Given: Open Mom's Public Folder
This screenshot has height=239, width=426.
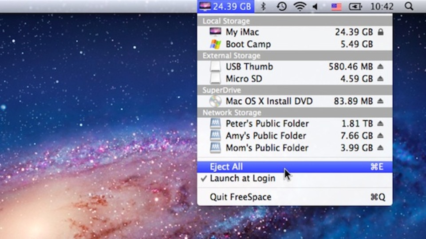Looking at the screenshot, I should click(x=295, y=148).
